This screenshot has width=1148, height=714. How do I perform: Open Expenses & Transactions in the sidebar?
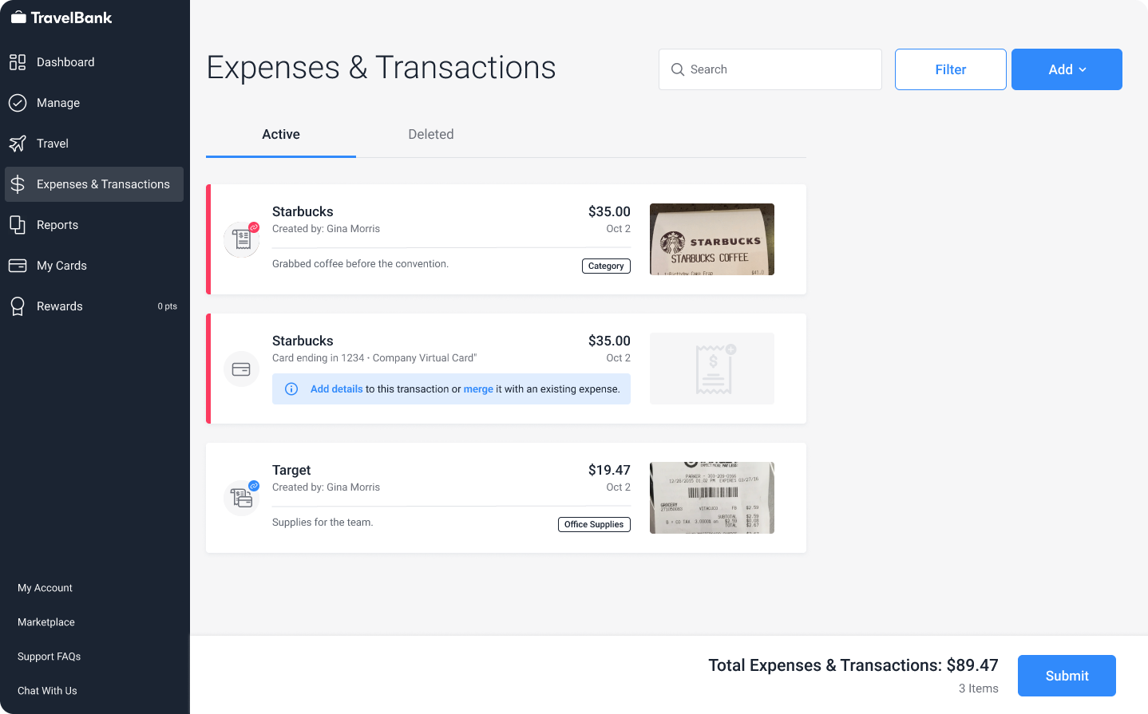point(94,184)
